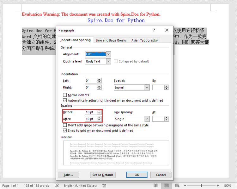Enable Don't add space between paragraphs checkbox
The image size is (237, 189).
pyautogui.click(x=65, y=125)
